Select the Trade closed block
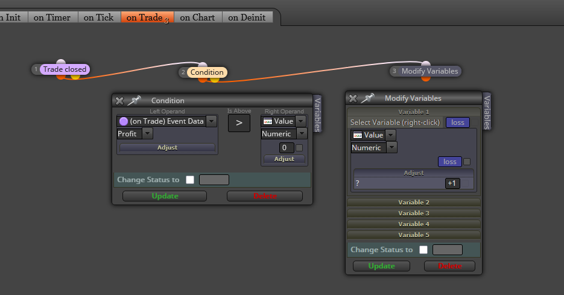The height and width of the screenshot is (295, 564). (x=65, y=69)
